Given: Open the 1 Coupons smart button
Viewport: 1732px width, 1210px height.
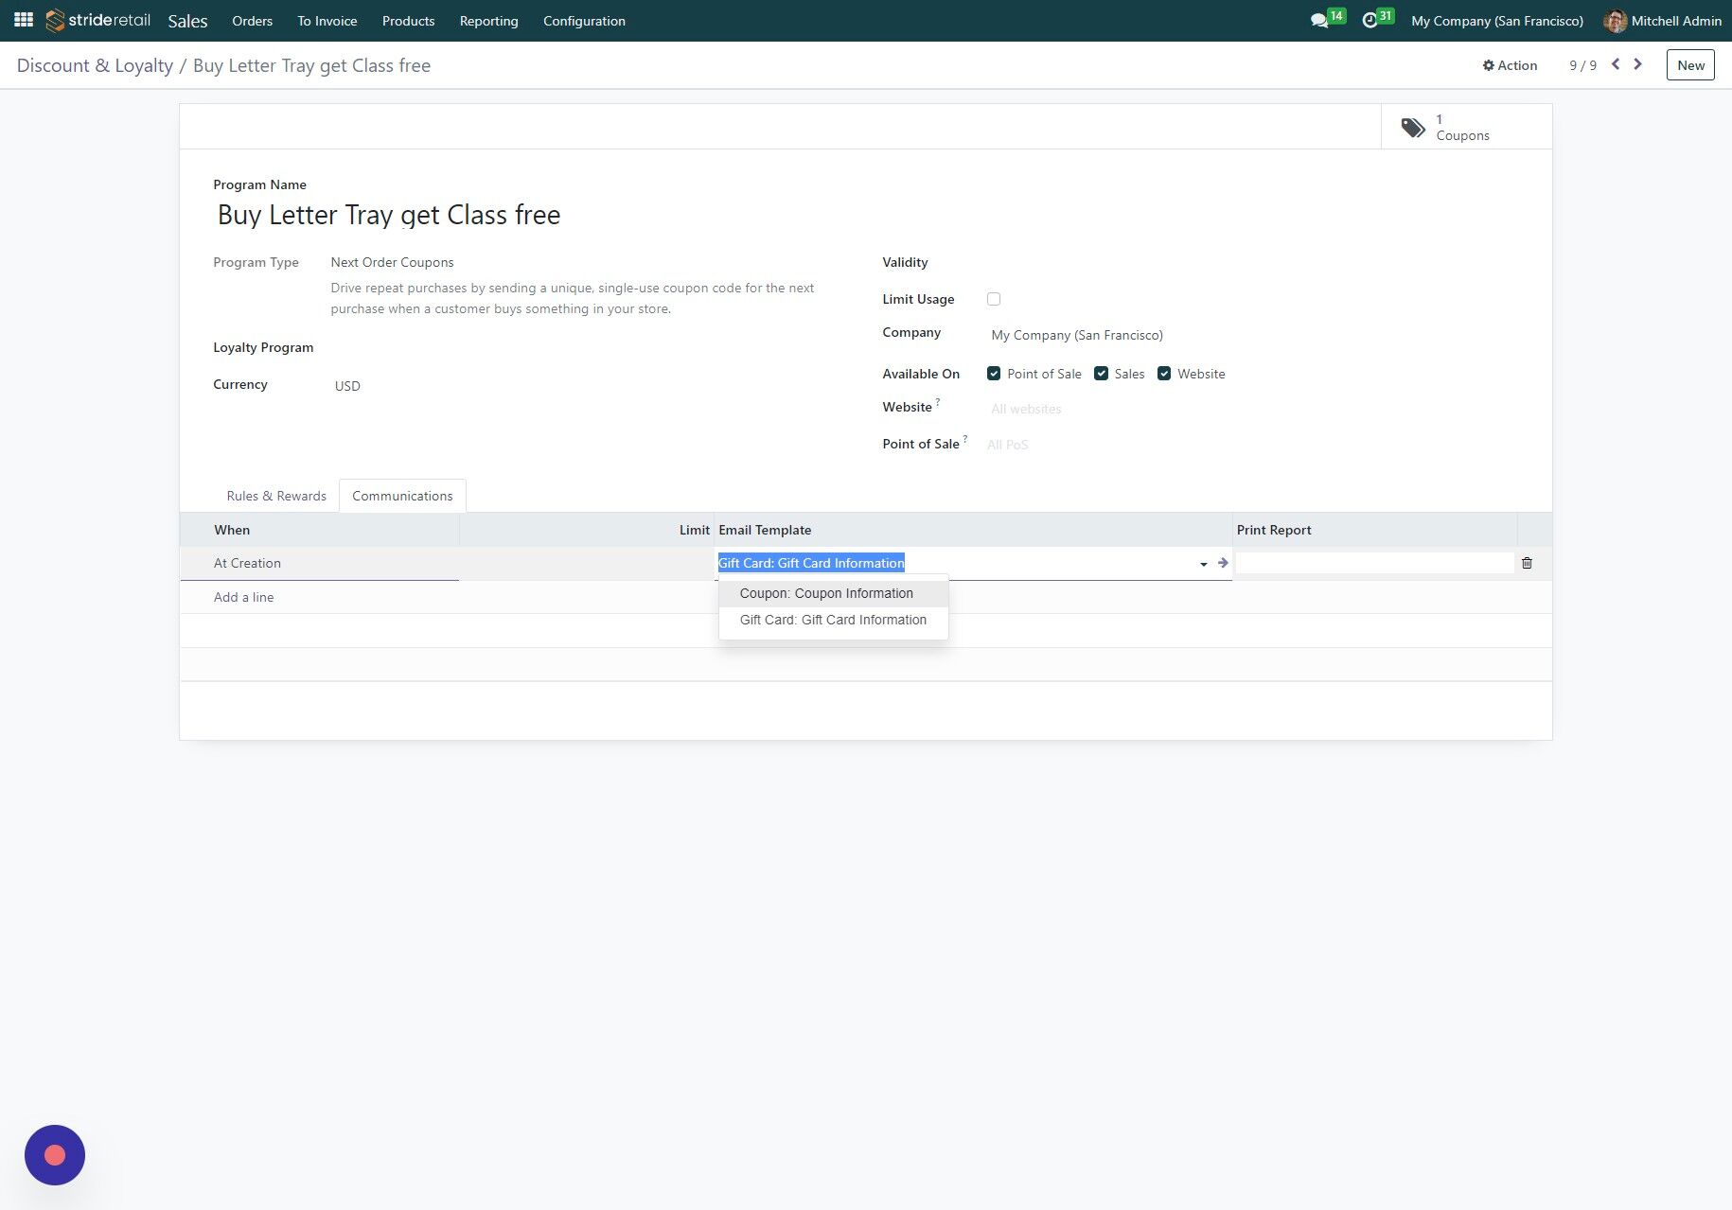Looking at the screenshot, I should [1466, 127].
